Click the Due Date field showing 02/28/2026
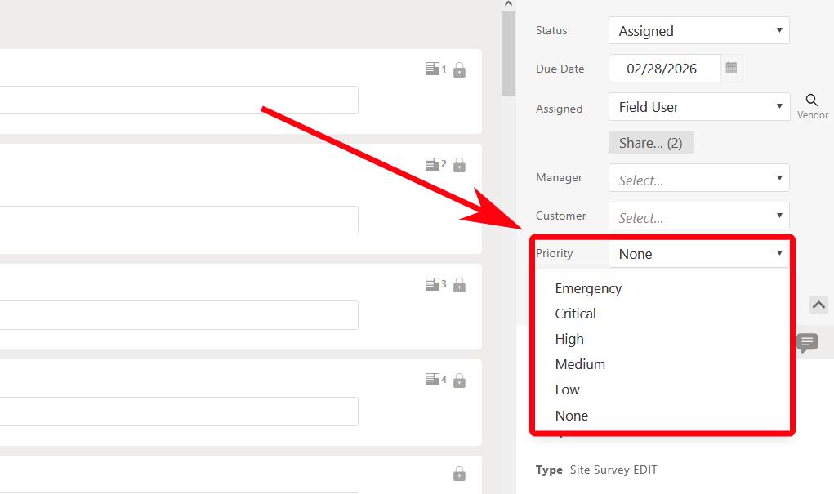The image size is (834, 494). [662, 69]
